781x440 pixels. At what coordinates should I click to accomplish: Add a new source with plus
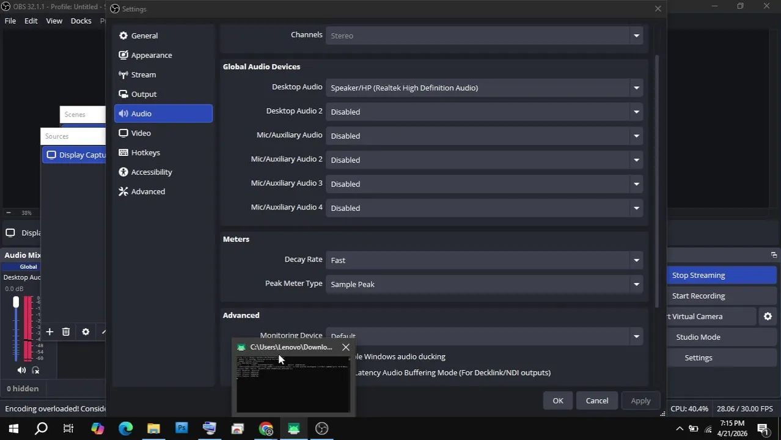[50, 332]
